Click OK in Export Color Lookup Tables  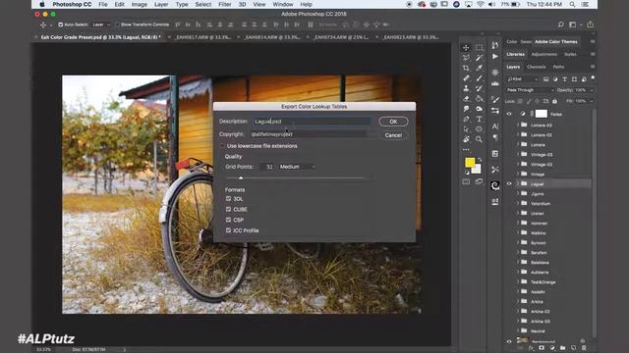tap(393, 122)
